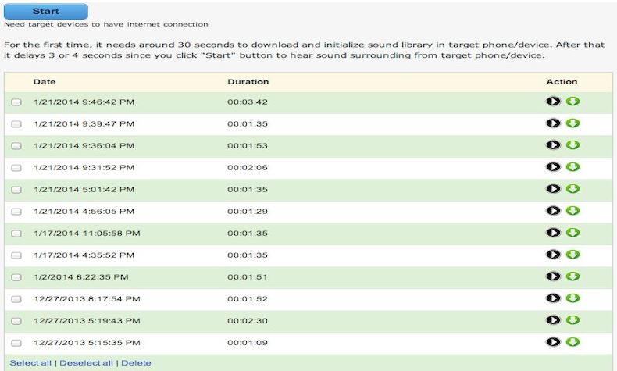Click the 00:01:51 duration value
The width and height of the screenshot is (617, 371).
[247, 277]
